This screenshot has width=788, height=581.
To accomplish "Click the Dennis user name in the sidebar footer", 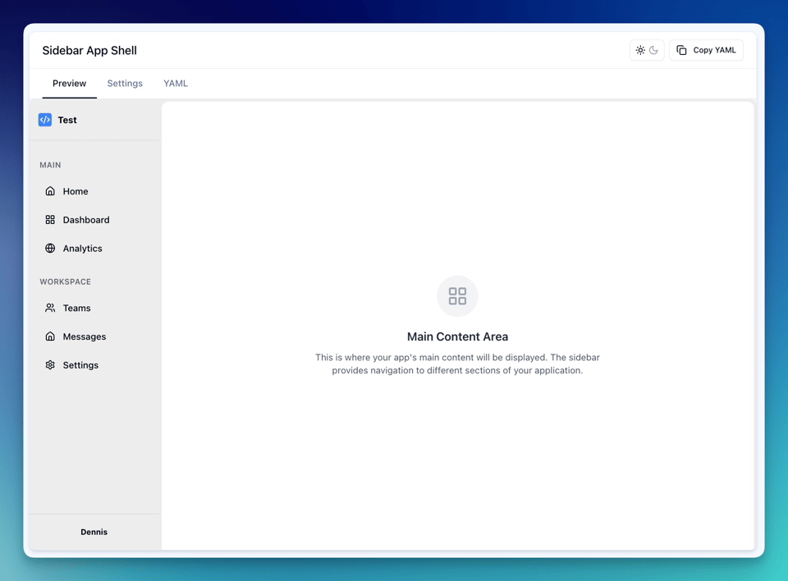I will point(94,532).
